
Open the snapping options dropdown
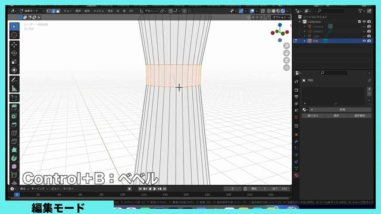tap(176, 11)
